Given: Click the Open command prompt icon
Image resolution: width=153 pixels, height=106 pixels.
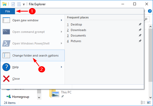Looking at the screenshot, I should 6,32.
